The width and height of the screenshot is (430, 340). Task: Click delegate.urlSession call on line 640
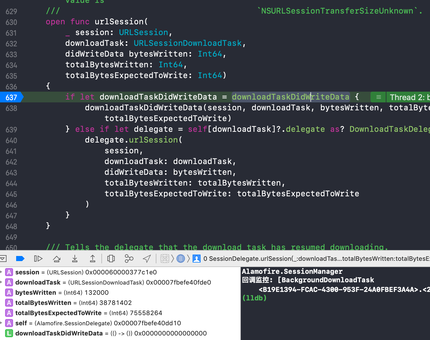[133, 140]
